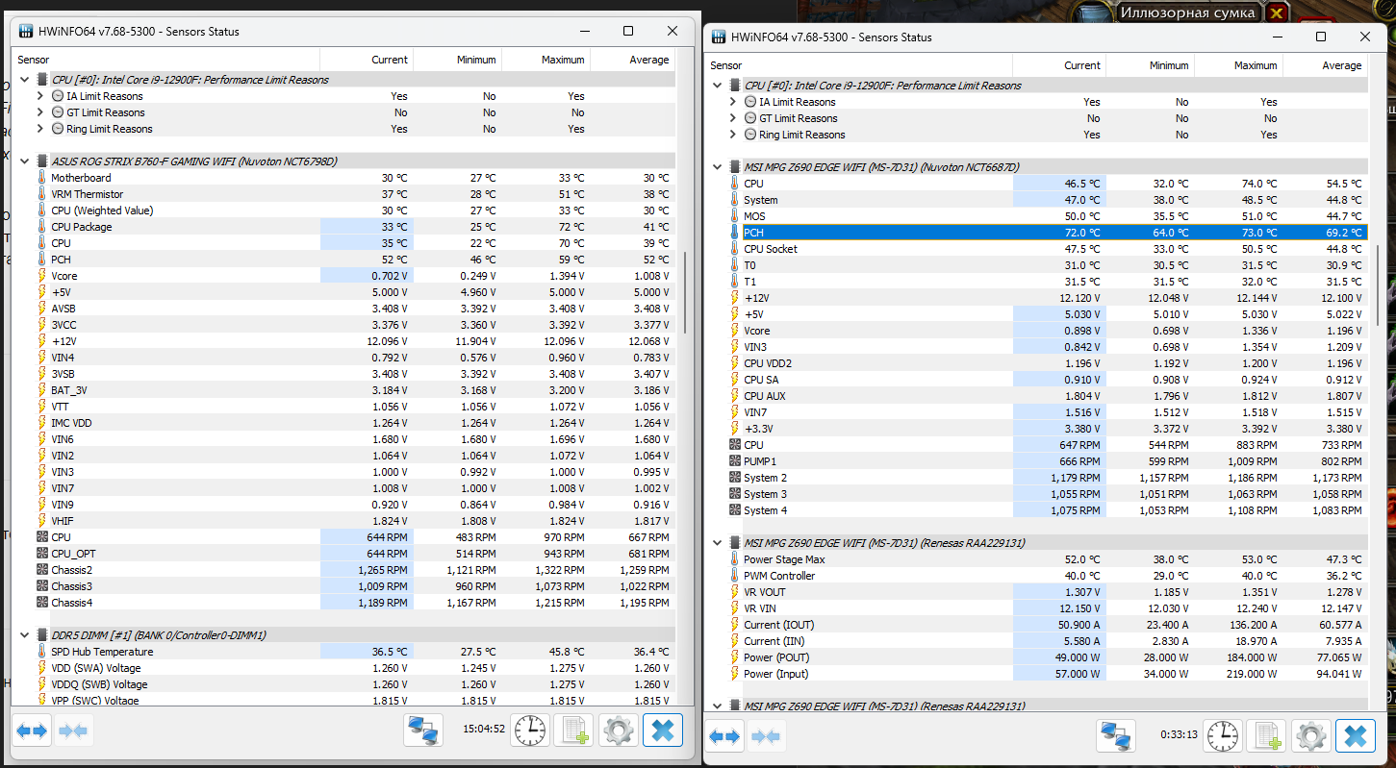Viewport: 1396px width, 768px height.
Task: Click the clock reset icon in left window
Action: click(x=530, y=731)
